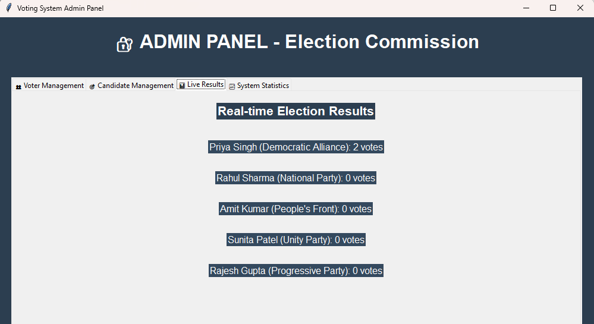Click Rahul Sharma National Party result
The image size is (594, 324).
point(296,178)
